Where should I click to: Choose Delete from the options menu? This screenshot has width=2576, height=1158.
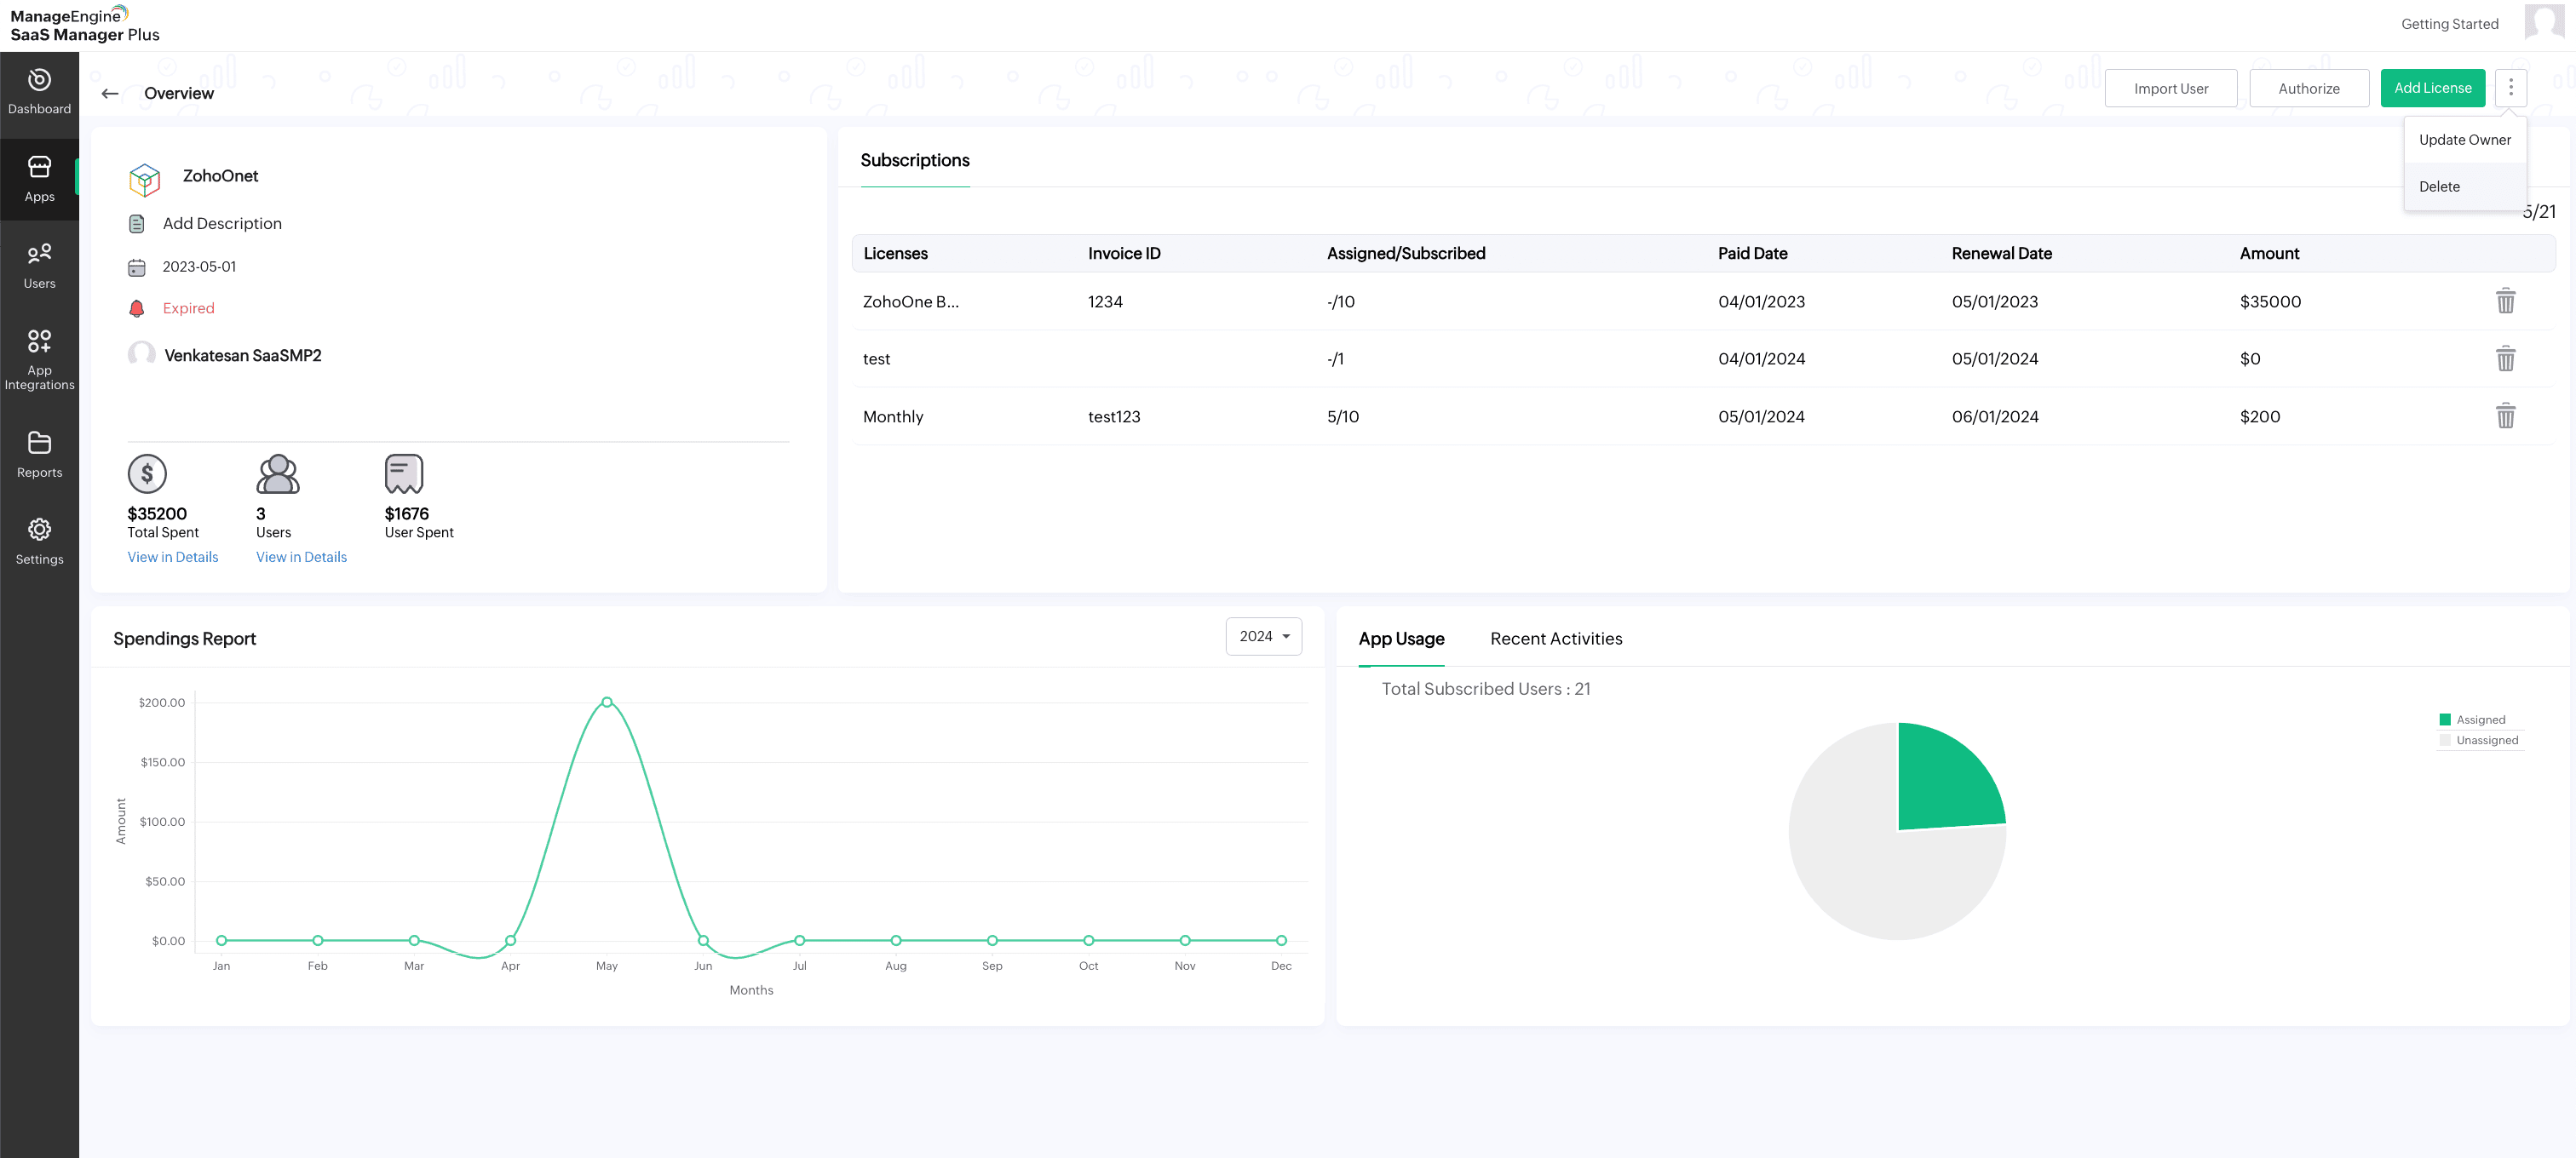[2439, 186]
